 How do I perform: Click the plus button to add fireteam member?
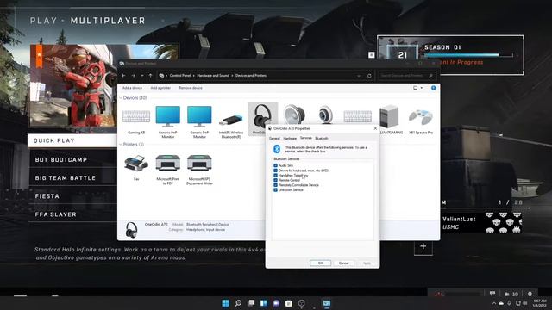tap(423, 246)
